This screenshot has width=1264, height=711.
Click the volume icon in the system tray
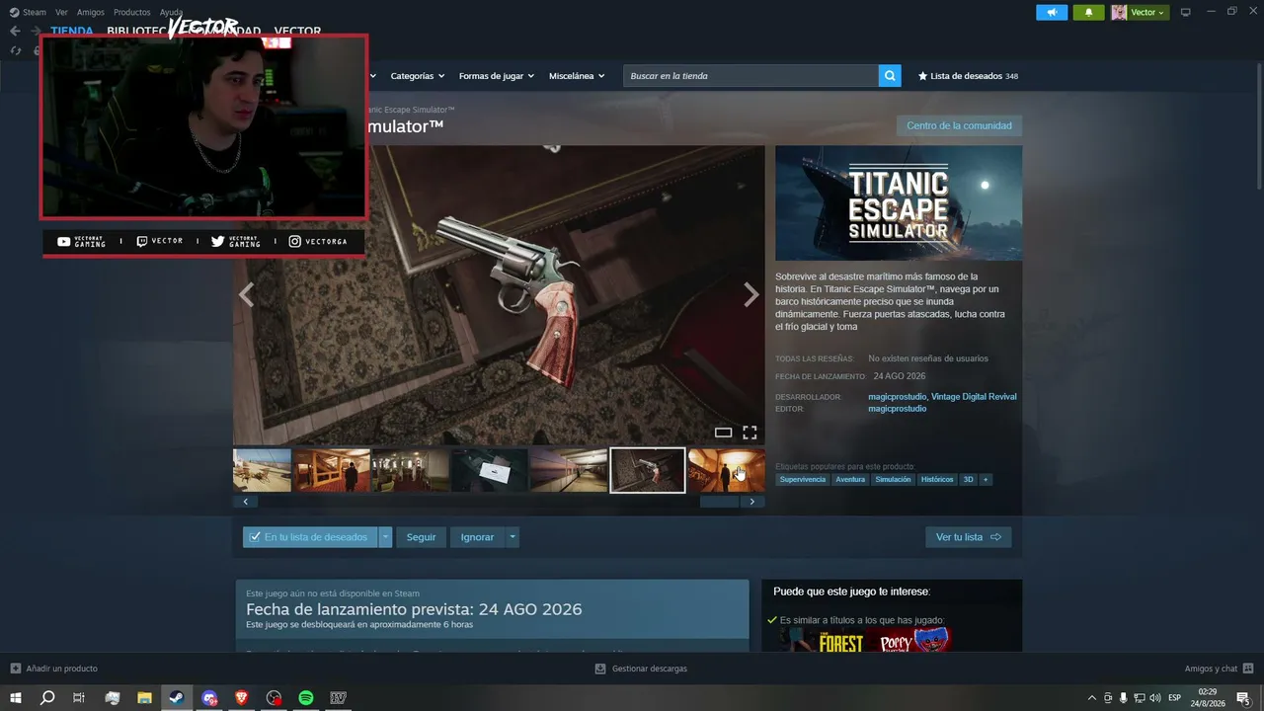pyautogui.click(x=1155, y=698)
